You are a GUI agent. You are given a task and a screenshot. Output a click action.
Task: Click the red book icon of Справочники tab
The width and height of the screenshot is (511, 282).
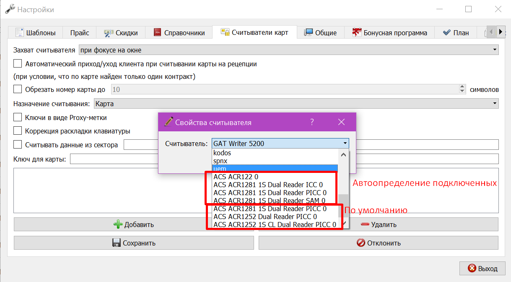tap(158, 32)
